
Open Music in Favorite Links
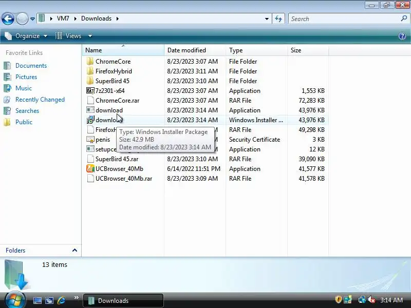pos(24,88)
